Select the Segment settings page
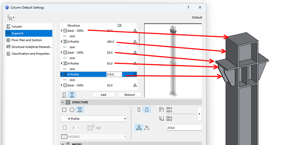Screen dimensions: 285x145 29,33
